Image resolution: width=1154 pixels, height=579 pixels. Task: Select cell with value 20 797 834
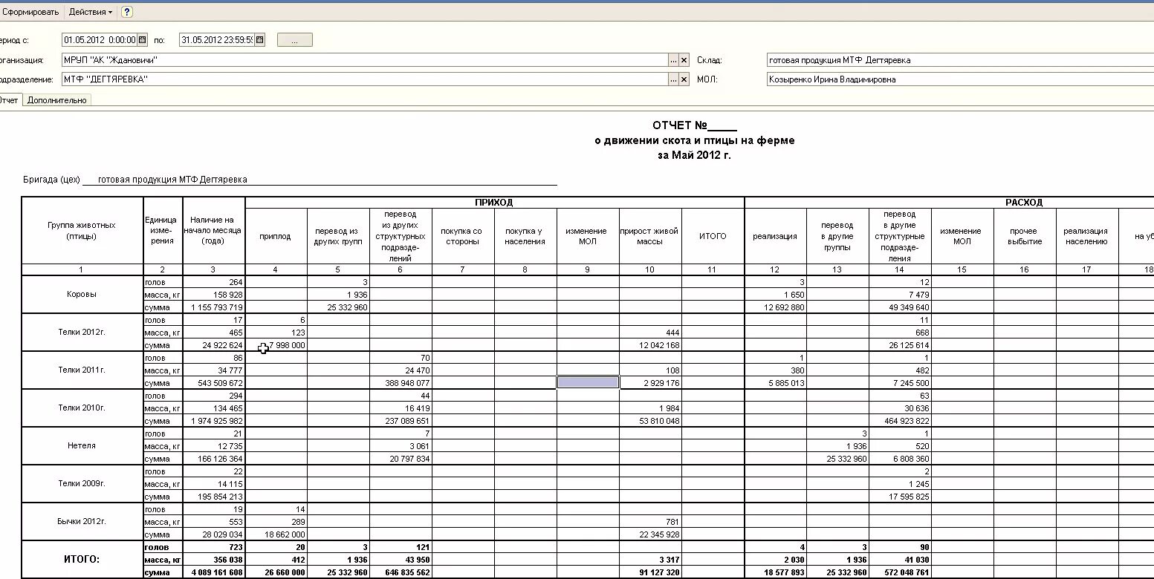tap(401, 458)
